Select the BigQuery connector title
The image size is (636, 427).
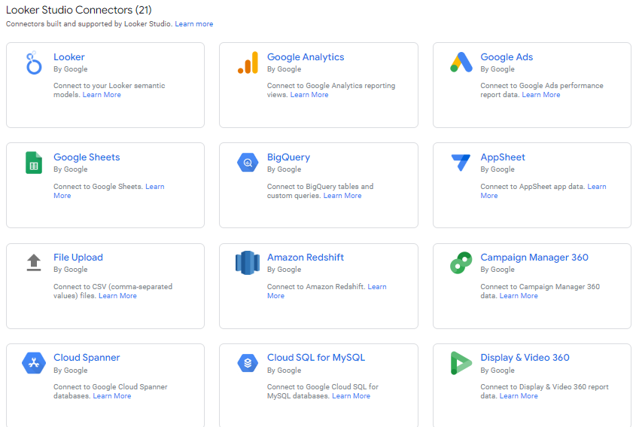[288, 157]
